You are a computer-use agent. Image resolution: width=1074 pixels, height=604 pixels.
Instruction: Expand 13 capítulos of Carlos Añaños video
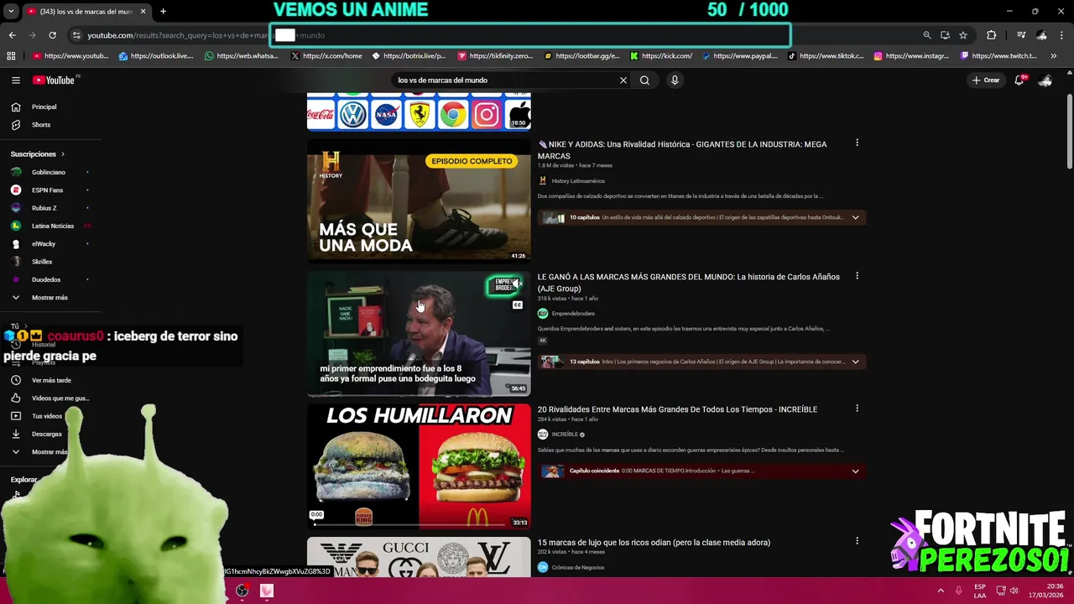[x=855, y=362]
